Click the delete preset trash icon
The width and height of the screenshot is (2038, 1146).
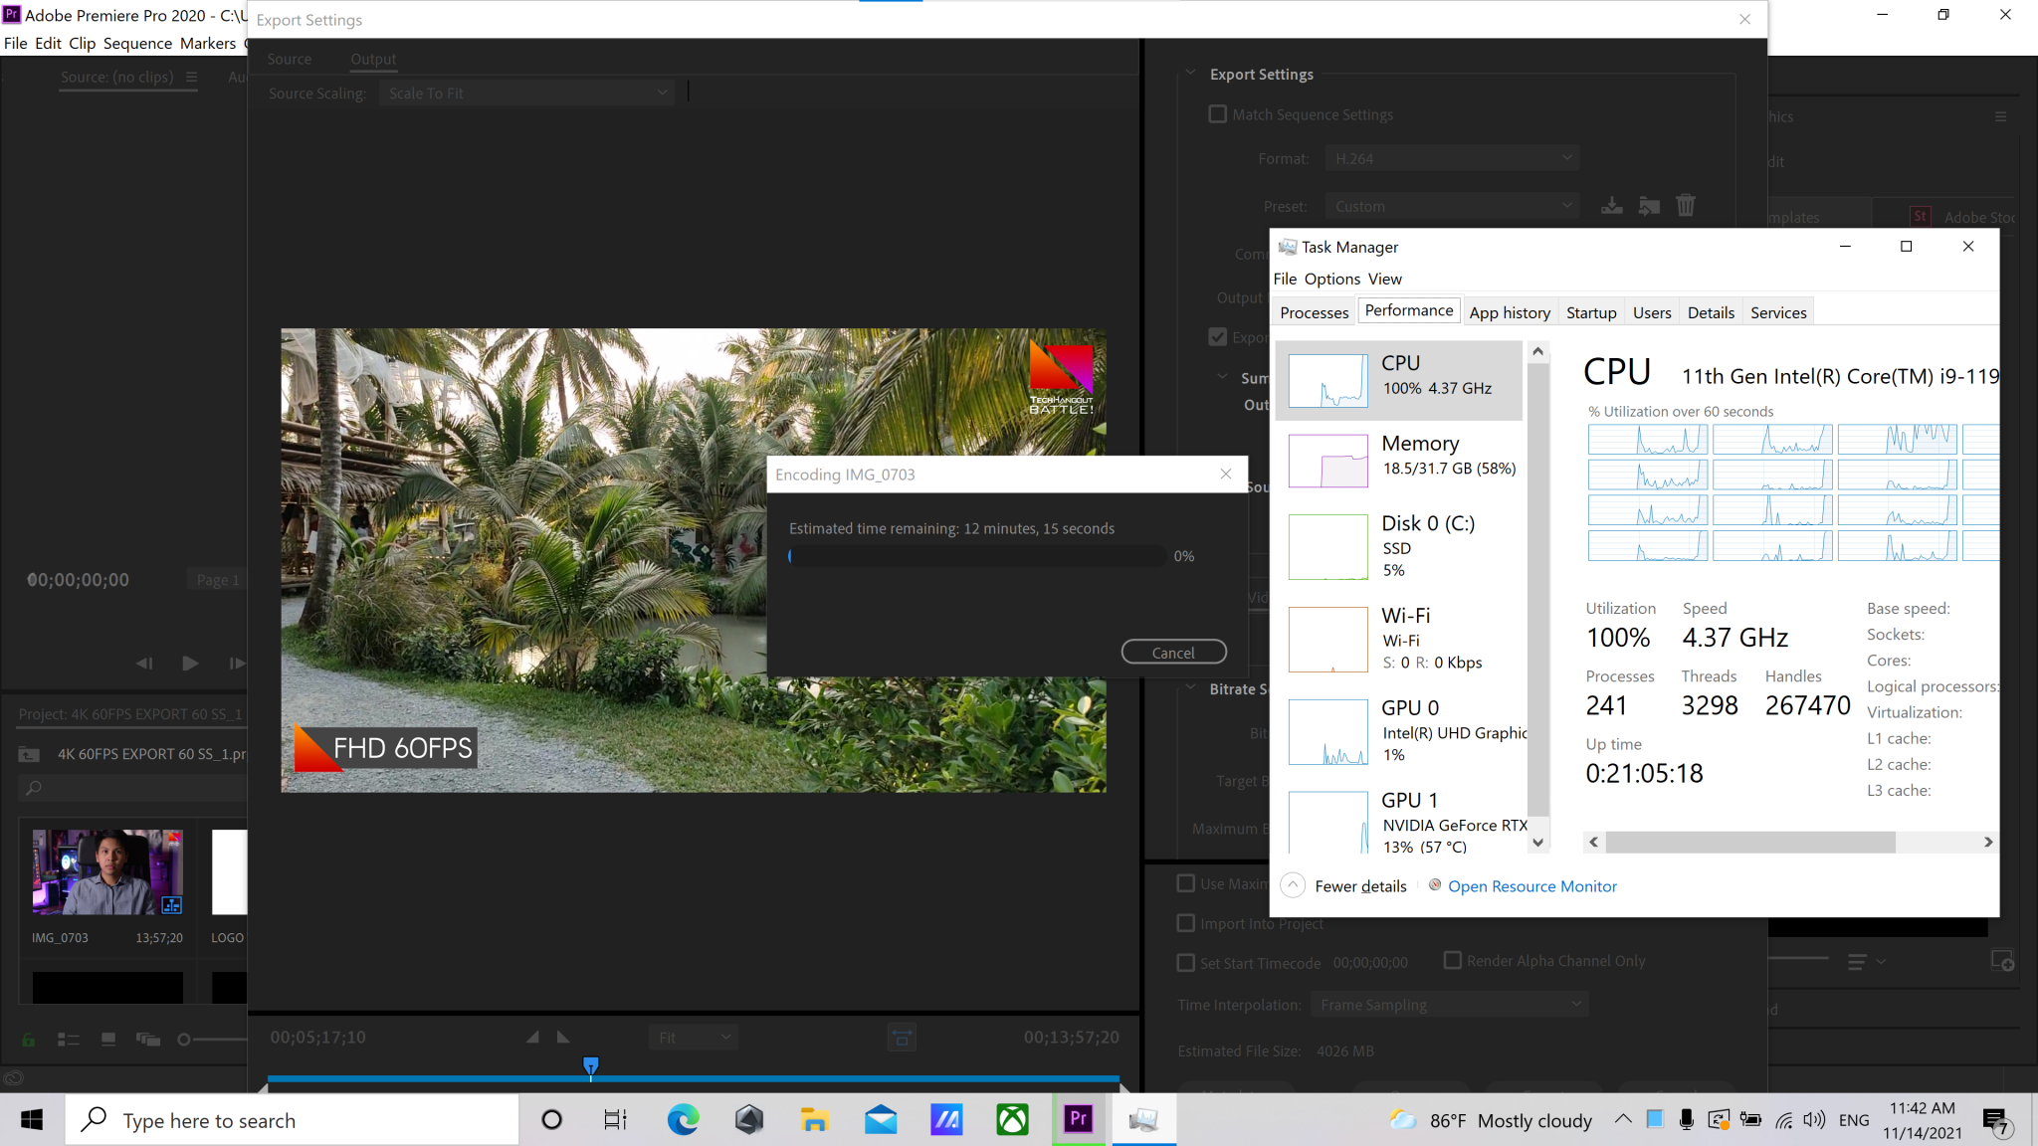click(x=1686, y=206)
